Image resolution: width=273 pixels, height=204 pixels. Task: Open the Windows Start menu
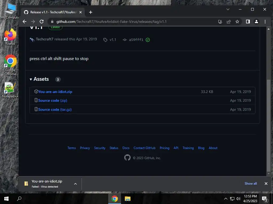(x=6, y=199)
